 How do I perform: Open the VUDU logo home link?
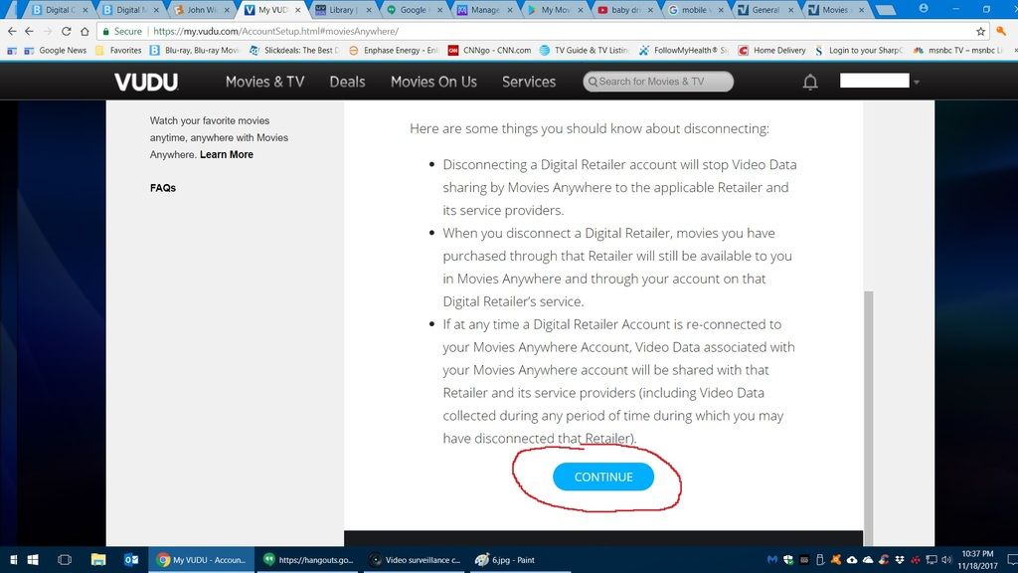click(x=146, y=82)
